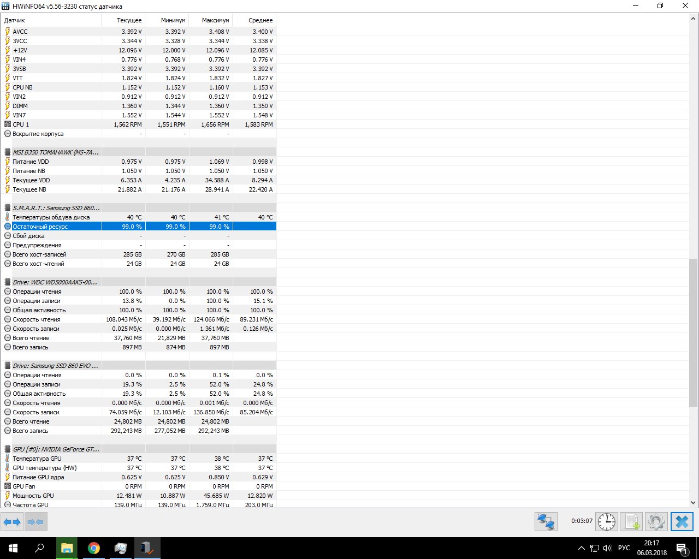Select the Drive WDC WD5000AAKS group header
Viewport: 699px width, 559px height.
(x=55, y=282)
